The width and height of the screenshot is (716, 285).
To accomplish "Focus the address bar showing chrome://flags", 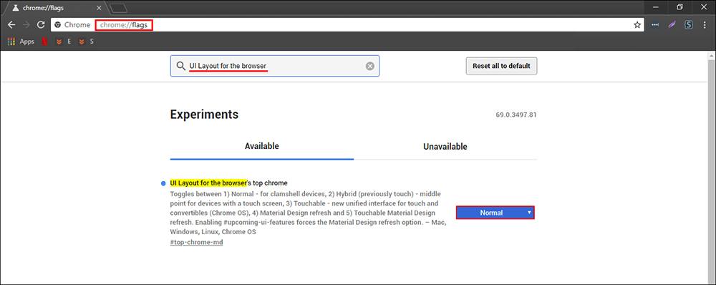I will click(347, 25).
